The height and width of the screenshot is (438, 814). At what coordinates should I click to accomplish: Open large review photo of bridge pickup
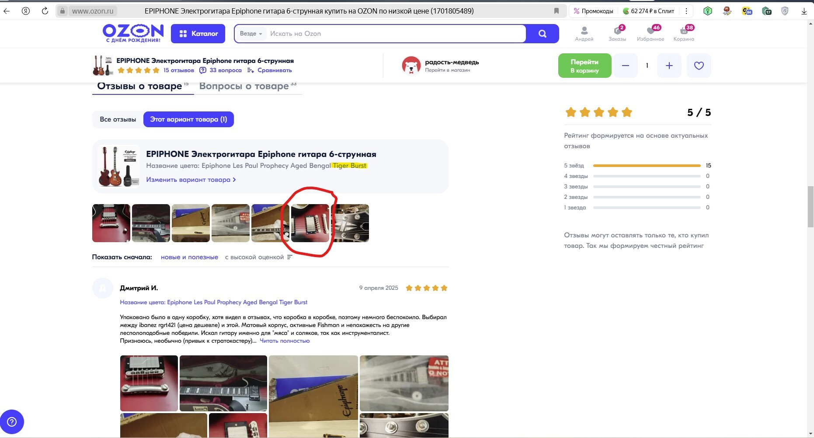point(149,383)
